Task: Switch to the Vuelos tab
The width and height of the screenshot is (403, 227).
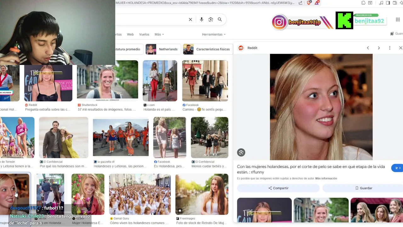Action: click(144, 34)
